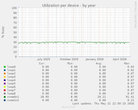The image size is (138, 110).
Task: Click the October 2025 axis label
Action: (x=69, y=59)
